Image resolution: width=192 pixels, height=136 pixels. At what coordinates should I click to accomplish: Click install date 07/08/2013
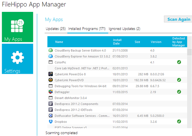[x=120, y=57]
